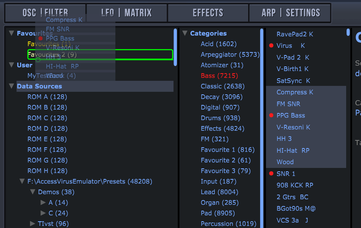Viewport: 361px width, 228px height.
Task: Expand Demos subfolder A
Action: pos(43,203)
